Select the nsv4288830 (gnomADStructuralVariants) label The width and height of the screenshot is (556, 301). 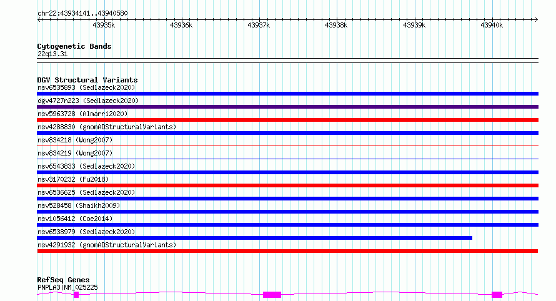click(107, 127)
